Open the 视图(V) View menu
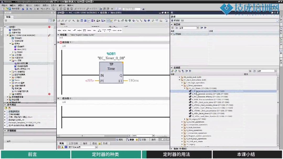This screenshot has width=283, height=159. click(x=21, y=6)
